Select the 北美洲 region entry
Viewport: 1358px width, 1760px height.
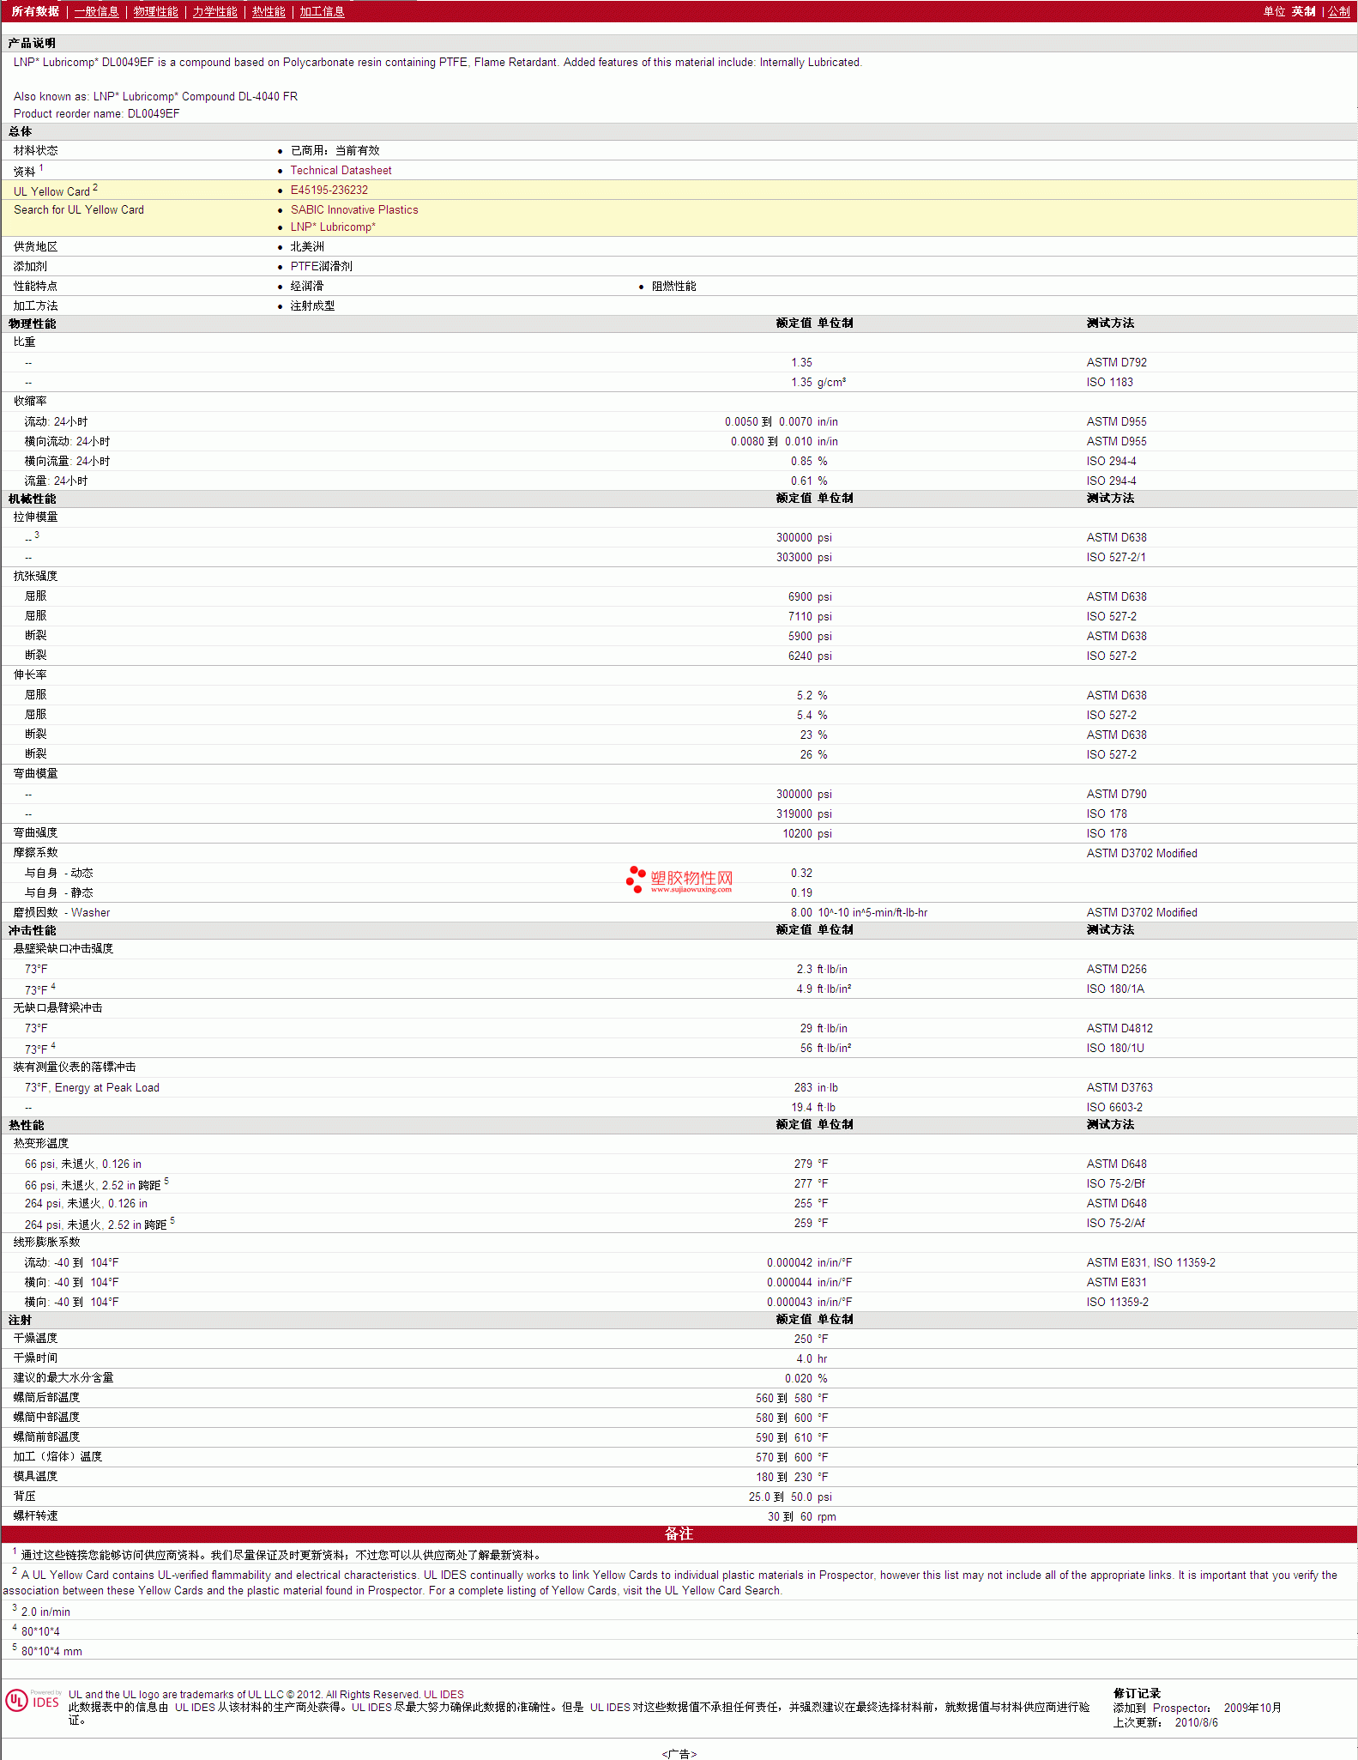(307, 247)
